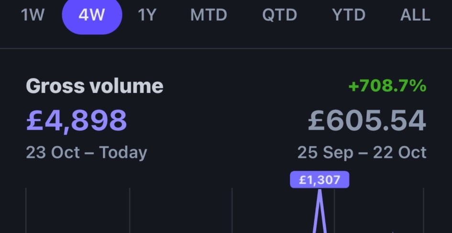Click the rightmost vertical chart gridline
The height and width of the screenshot is (233, 452).
coord(423,211)
